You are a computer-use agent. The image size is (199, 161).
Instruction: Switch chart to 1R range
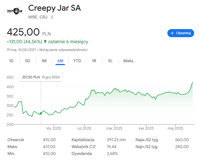coord(94,61)
